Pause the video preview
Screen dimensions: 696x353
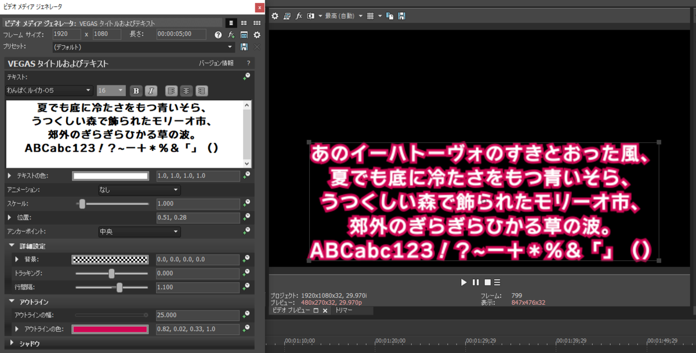point(476,282)
